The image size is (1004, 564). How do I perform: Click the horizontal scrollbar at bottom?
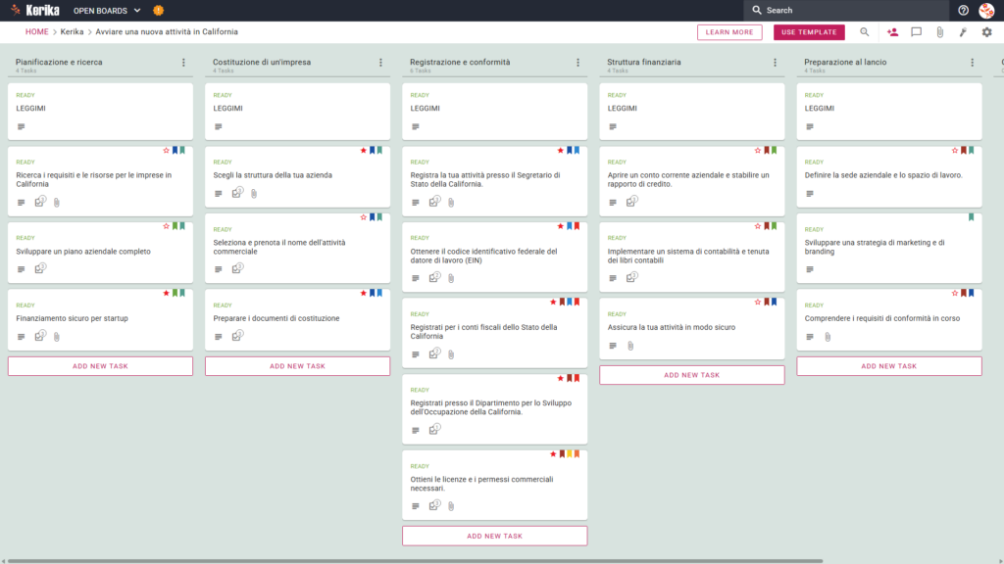point(415,561)
